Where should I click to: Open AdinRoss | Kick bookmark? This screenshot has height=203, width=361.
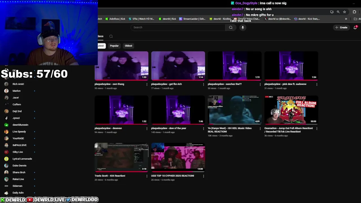(115, 19)
